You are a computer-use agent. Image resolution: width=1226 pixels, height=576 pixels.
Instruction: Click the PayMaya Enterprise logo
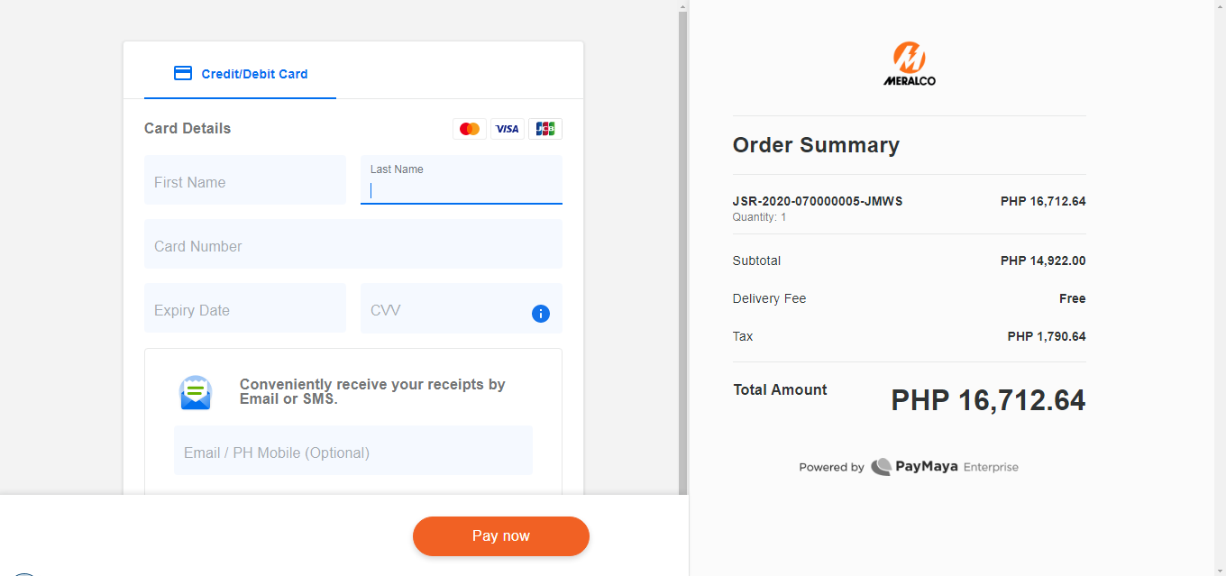click(x=944, y=467)
